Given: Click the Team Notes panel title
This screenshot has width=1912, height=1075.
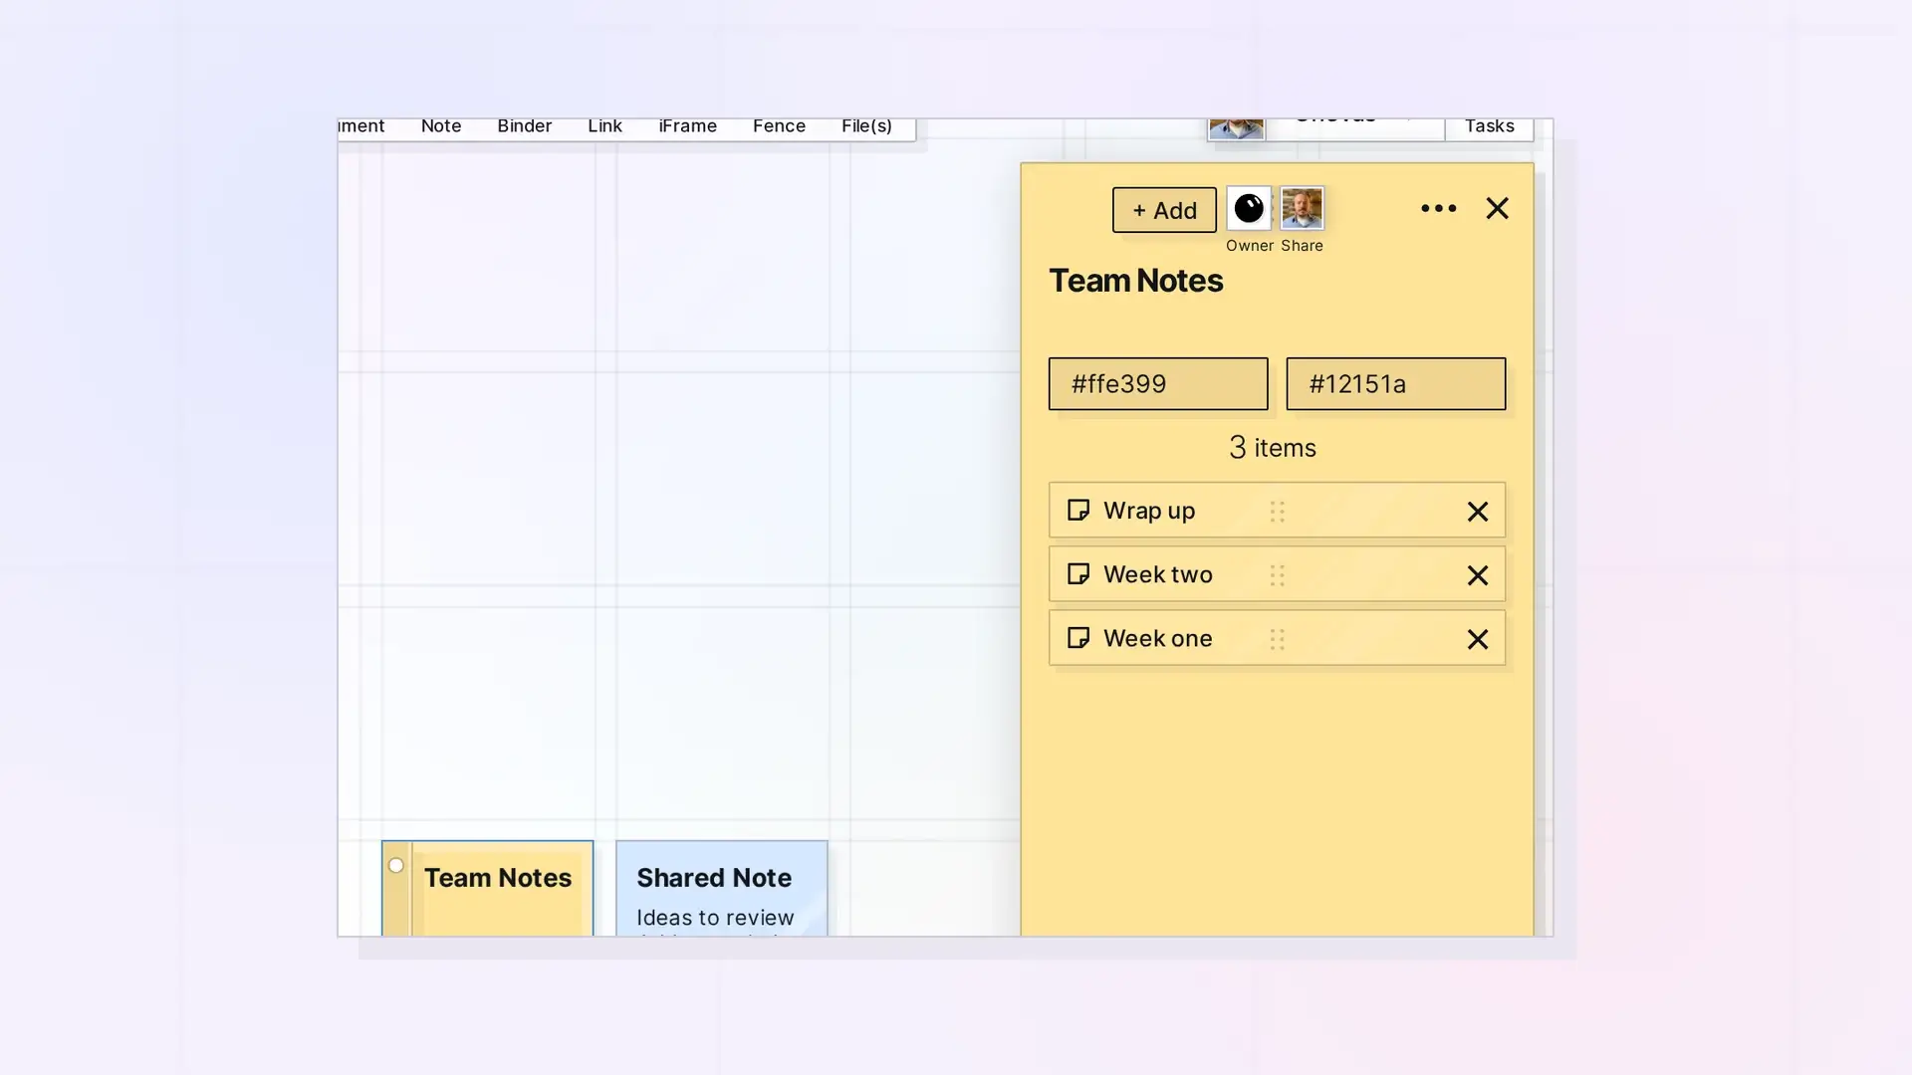Looking at the screenshot, I should coord(1135,281).
